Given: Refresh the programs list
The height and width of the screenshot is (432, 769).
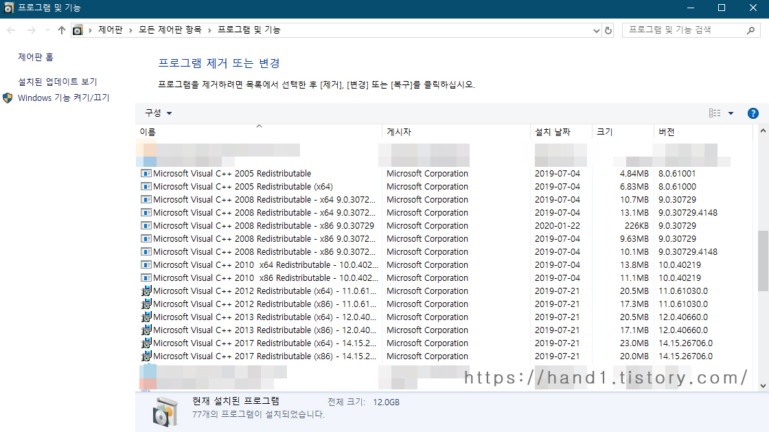Looking at the screenshot, I should point(608,30).
